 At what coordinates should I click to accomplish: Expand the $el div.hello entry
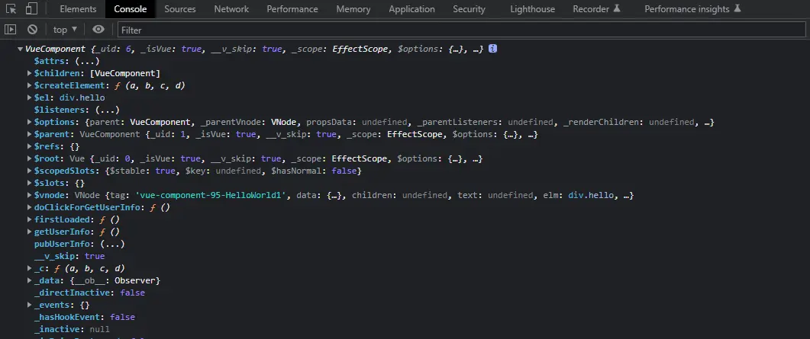30,98
